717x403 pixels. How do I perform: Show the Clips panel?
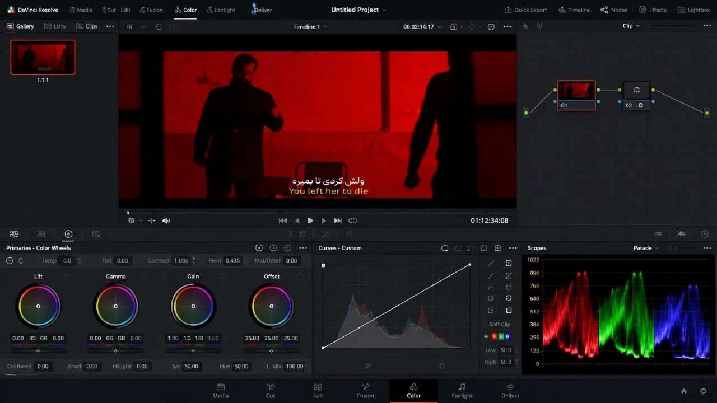pos(87,26)
